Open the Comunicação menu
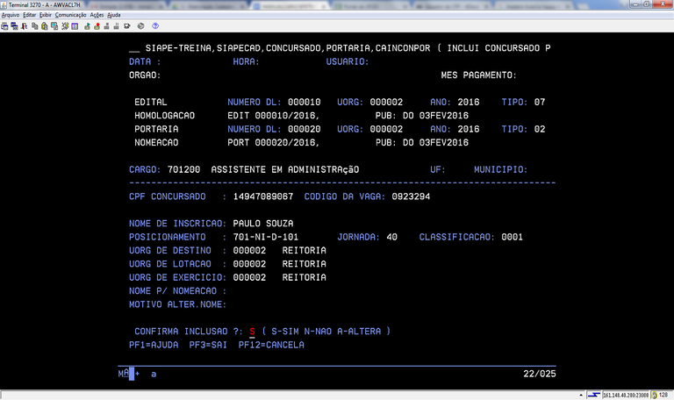 pos(70,15)
